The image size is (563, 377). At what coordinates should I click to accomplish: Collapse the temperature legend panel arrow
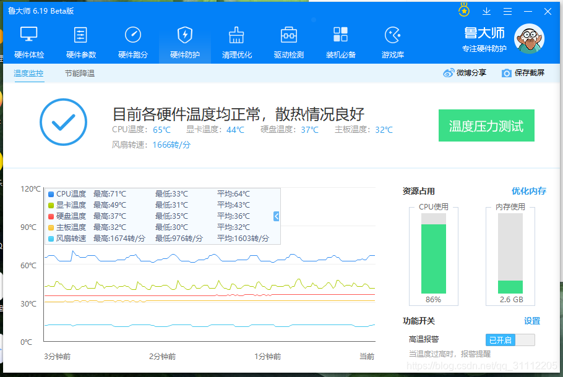[x=276, y=216]
